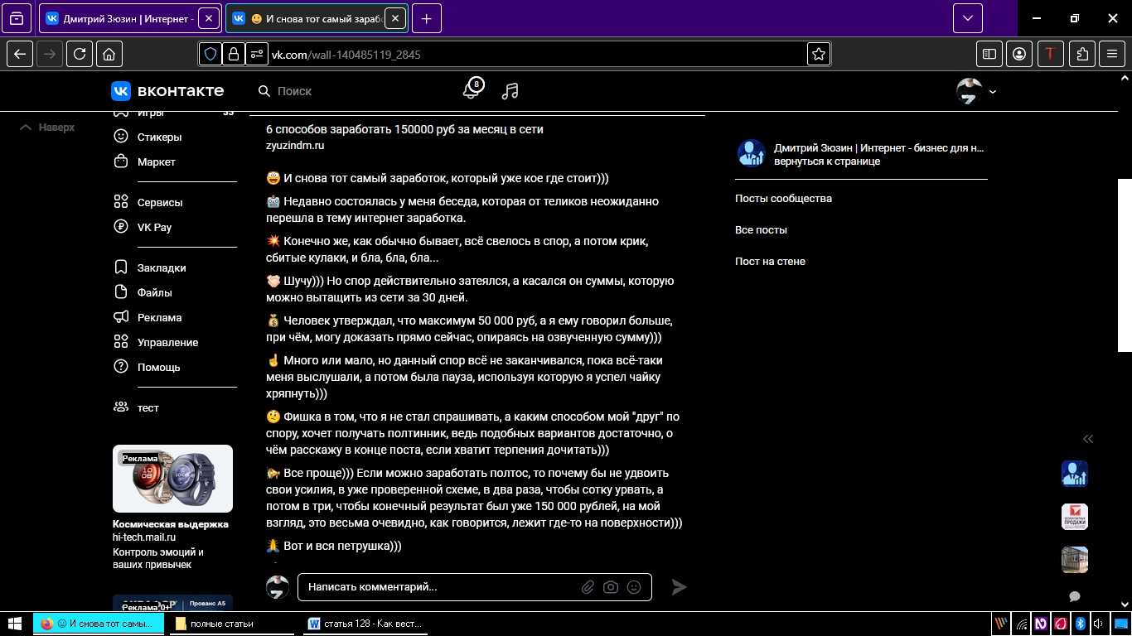Click the VKontakte logo
The height and width of the screenshot is (636, 1132).
pos(167,90)
